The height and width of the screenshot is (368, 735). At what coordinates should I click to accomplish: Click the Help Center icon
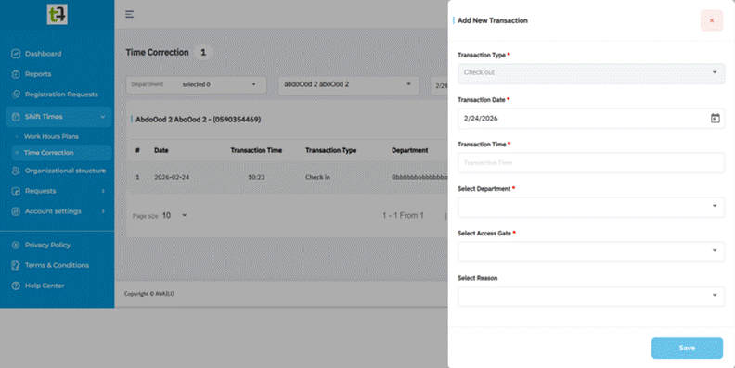pyautogui.click(x=16, y=286)
